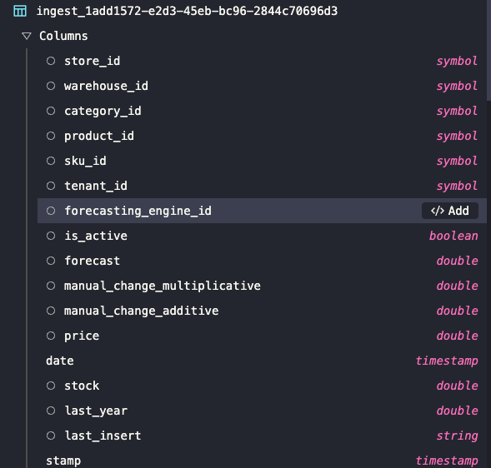Click the table icon beside ingest_1add1572 name
Viewport: 491px width, 468px height.
(x=20, y=11)
